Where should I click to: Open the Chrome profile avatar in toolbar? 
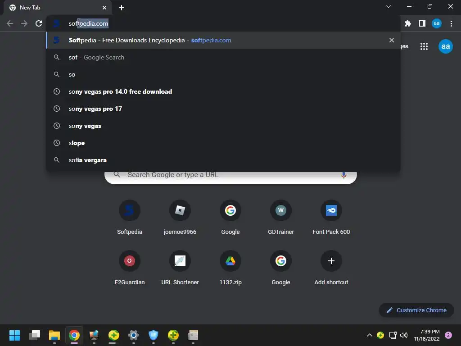(437, 23)
